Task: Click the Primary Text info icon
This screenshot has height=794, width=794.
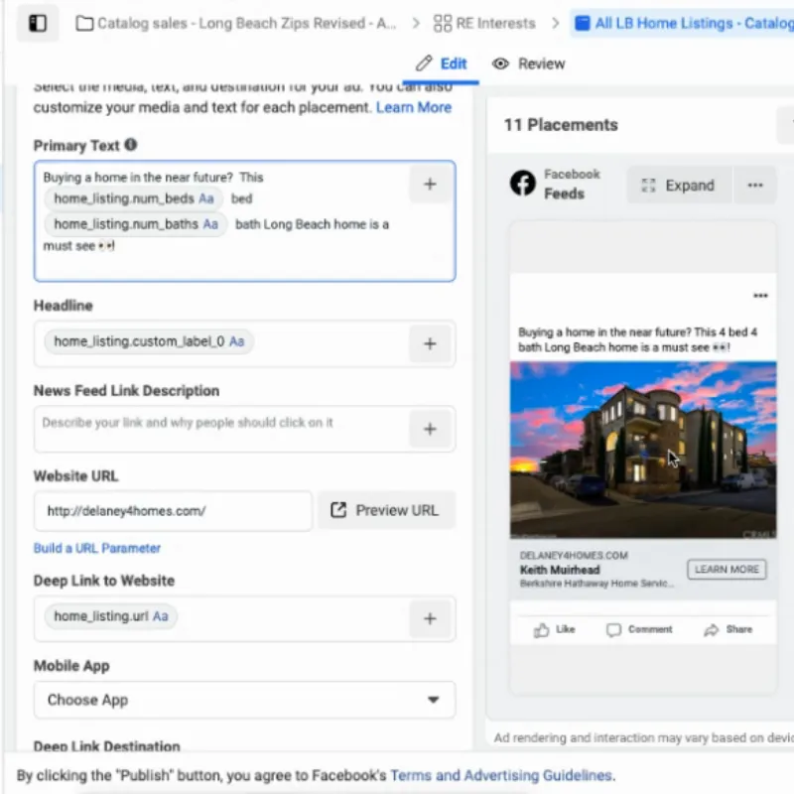Action: pyautogui.click(x=131, y=145)
